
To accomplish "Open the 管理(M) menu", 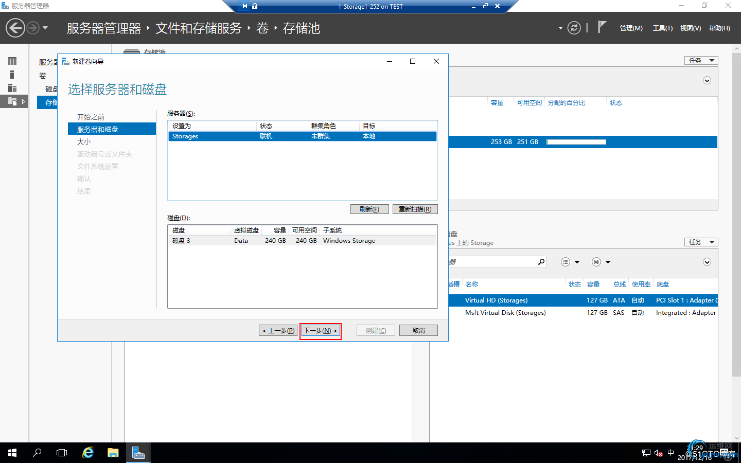I will (x=631, y=28).
